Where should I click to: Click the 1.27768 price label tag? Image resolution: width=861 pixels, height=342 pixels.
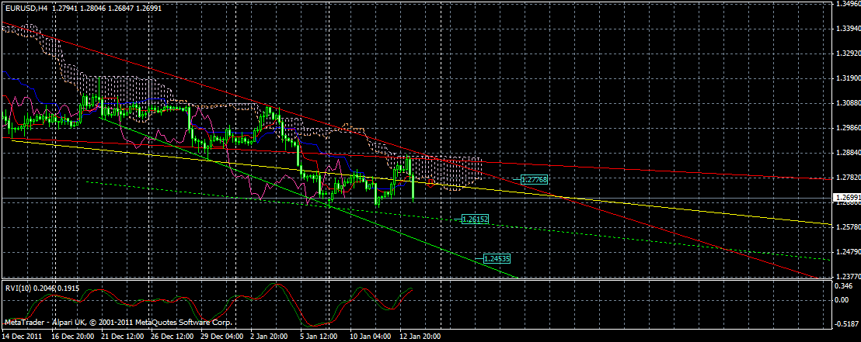pos(535,179)
